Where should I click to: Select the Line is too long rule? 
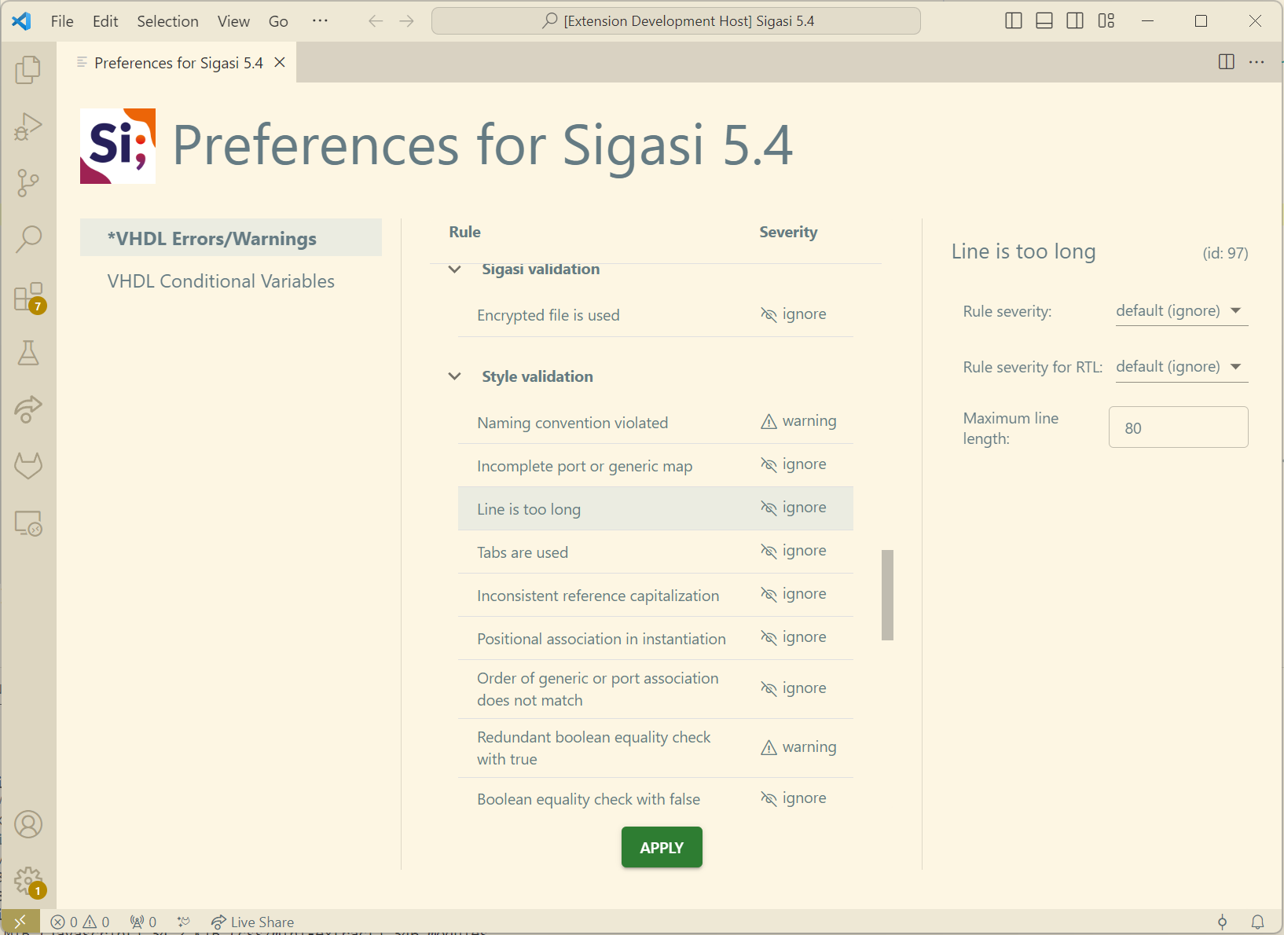click(655, 509)
